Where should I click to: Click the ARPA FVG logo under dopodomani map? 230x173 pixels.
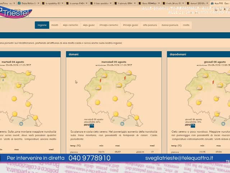[190, 125]
